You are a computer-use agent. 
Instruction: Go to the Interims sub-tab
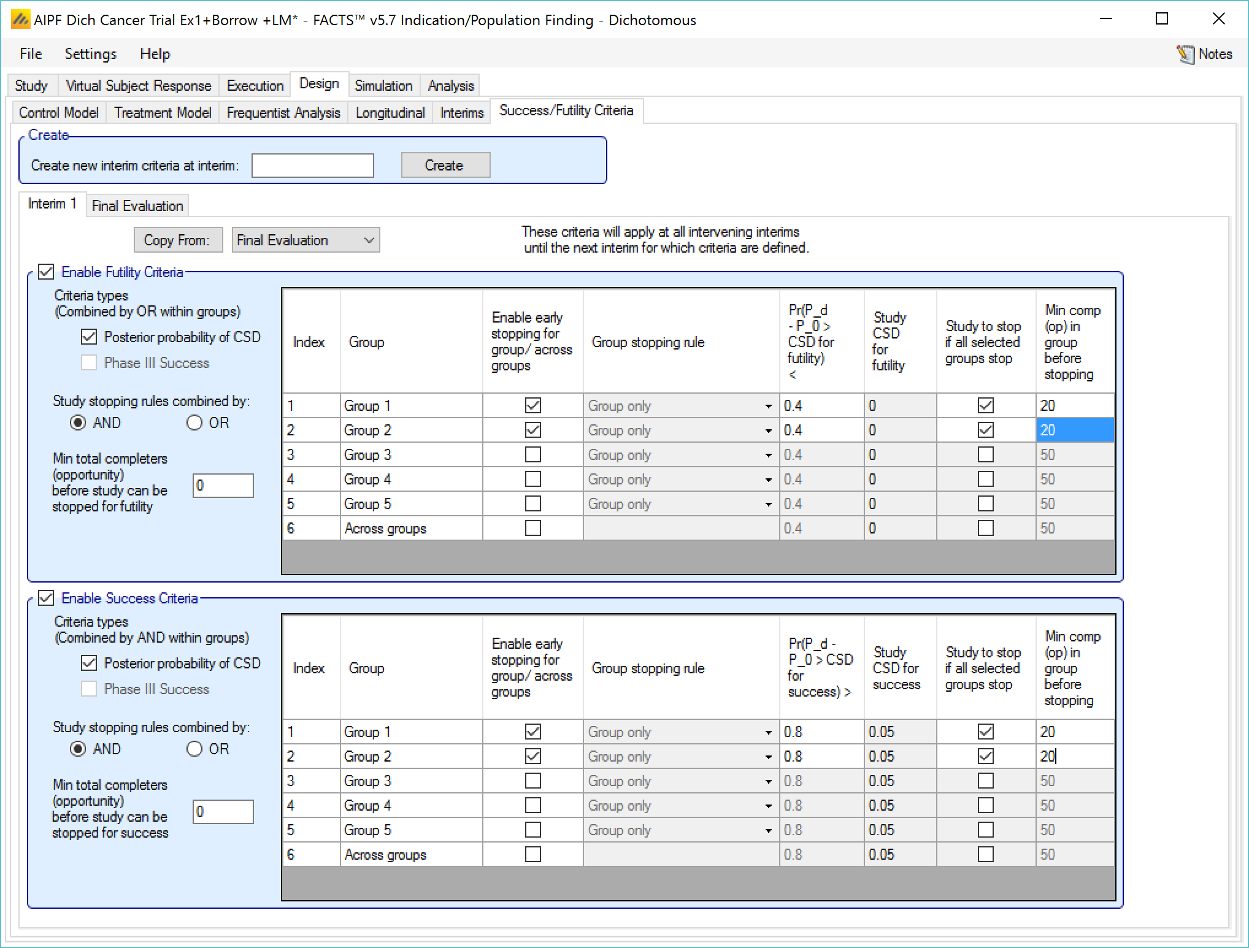point(461,113)
